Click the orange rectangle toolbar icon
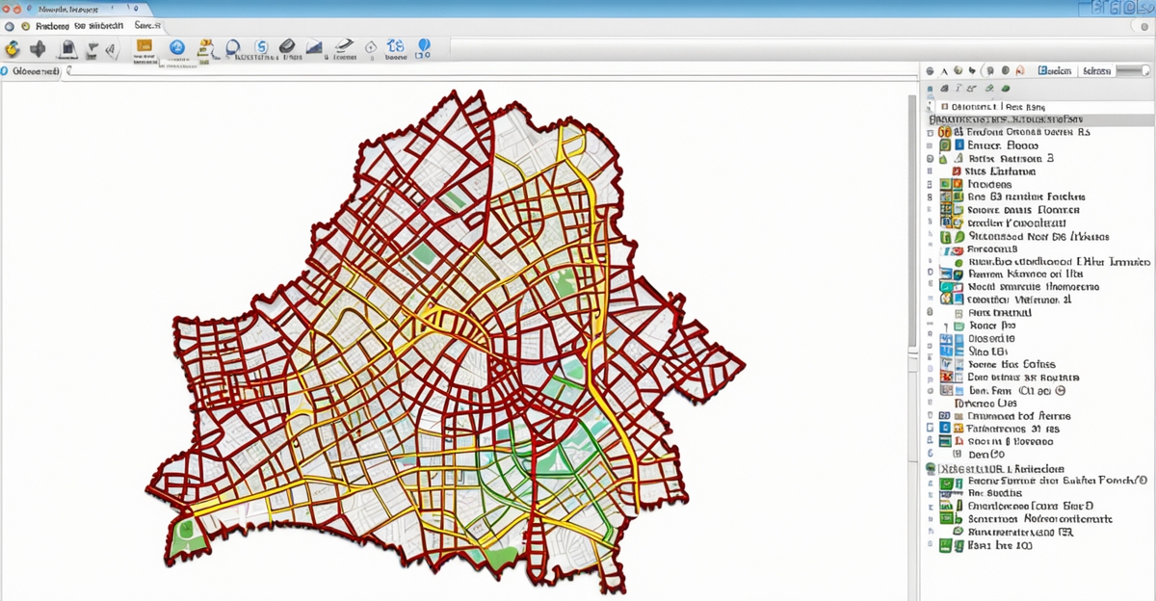 coord(144,46)
